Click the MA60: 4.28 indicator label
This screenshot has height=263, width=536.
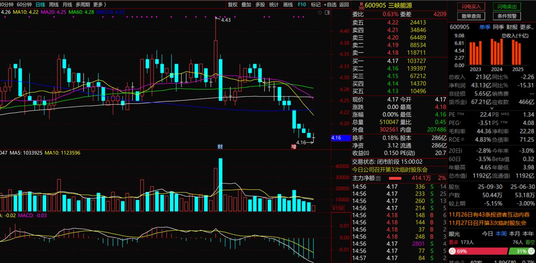[x=81, y=12]
